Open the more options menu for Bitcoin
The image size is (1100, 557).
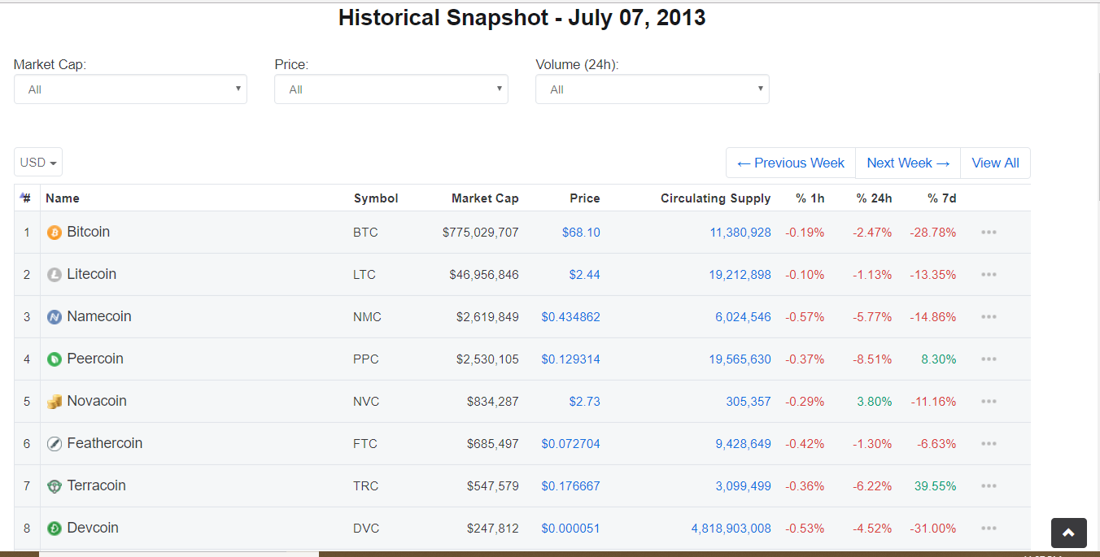[989, 232]
